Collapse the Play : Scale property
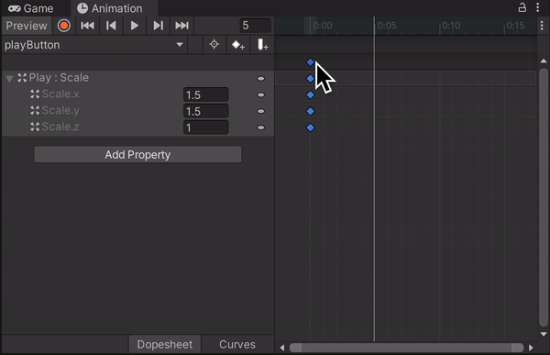Image resolution: width=550 pixels, height=355 pixels. [9, 78]
